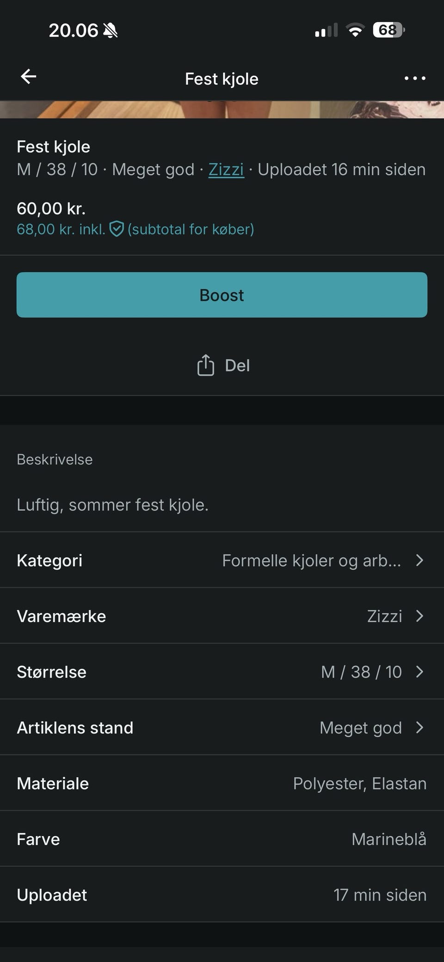Tap the share icon beside Del
Image resolution: width=444 pixels, height=962 pixels.
(x=205, y=365)
